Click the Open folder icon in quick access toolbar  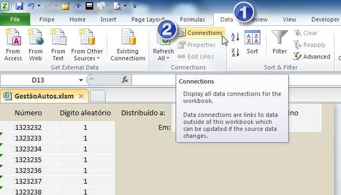65,6
